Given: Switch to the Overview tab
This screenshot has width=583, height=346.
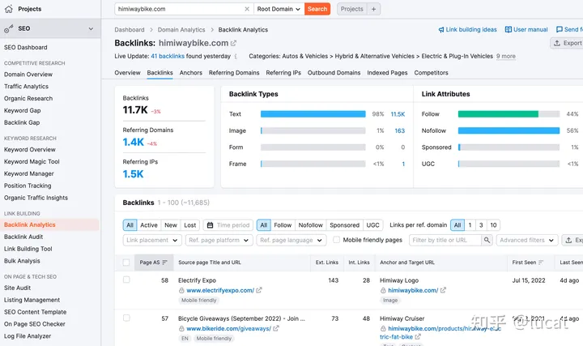Looking at the screenshot, I should (x=128, y=73).
